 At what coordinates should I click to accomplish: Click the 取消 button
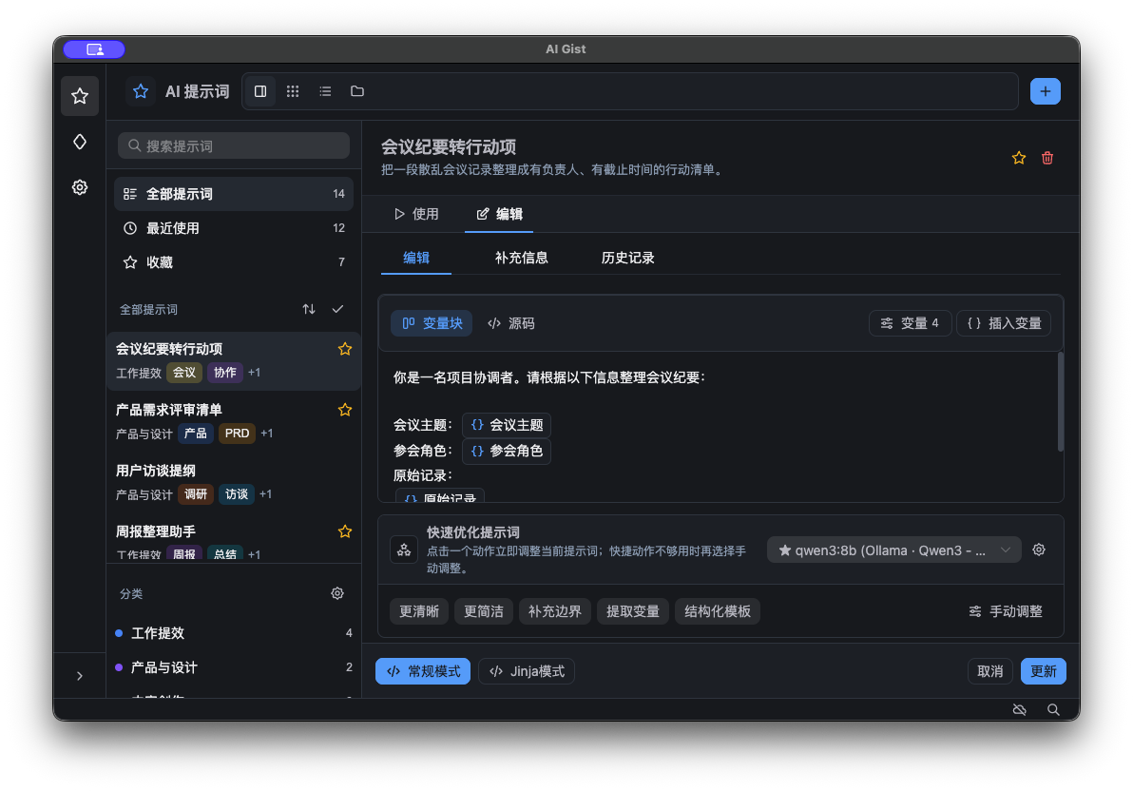tap(989, 672)
